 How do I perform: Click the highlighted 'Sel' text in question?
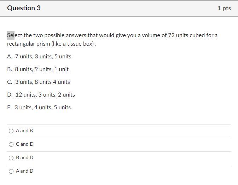[11, 35]
